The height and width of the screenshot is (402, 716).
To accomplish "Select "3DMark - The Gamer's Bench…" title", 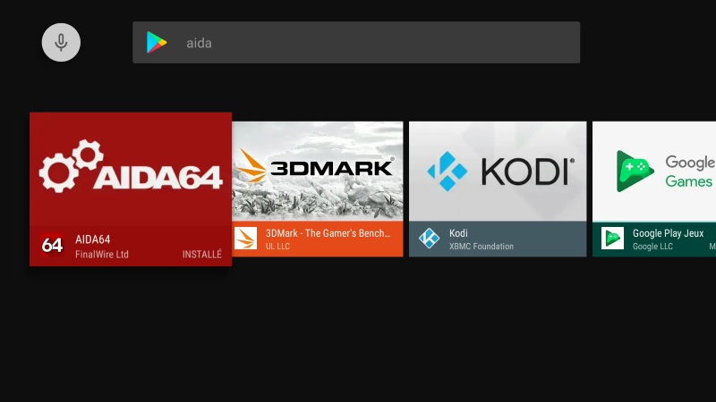I will pos(328,233).
